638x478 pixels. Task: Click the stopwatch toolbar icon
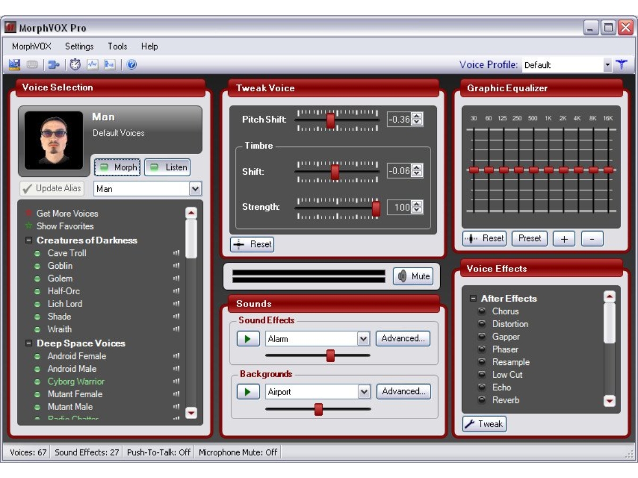point(75,65)
